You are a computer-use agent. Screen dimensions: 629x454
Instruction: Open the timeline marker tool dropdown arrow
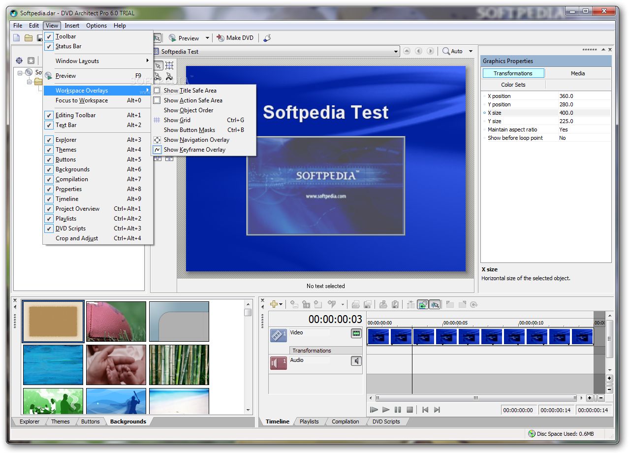(x=343, y=305)
